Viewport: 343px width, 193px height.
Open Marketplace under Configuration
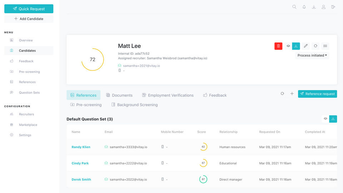28,125
